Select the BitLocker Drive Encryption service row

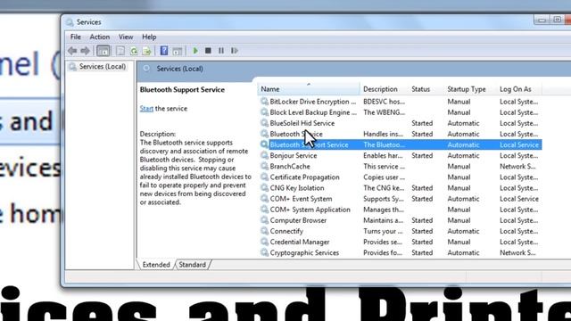(x=400, y=102)
